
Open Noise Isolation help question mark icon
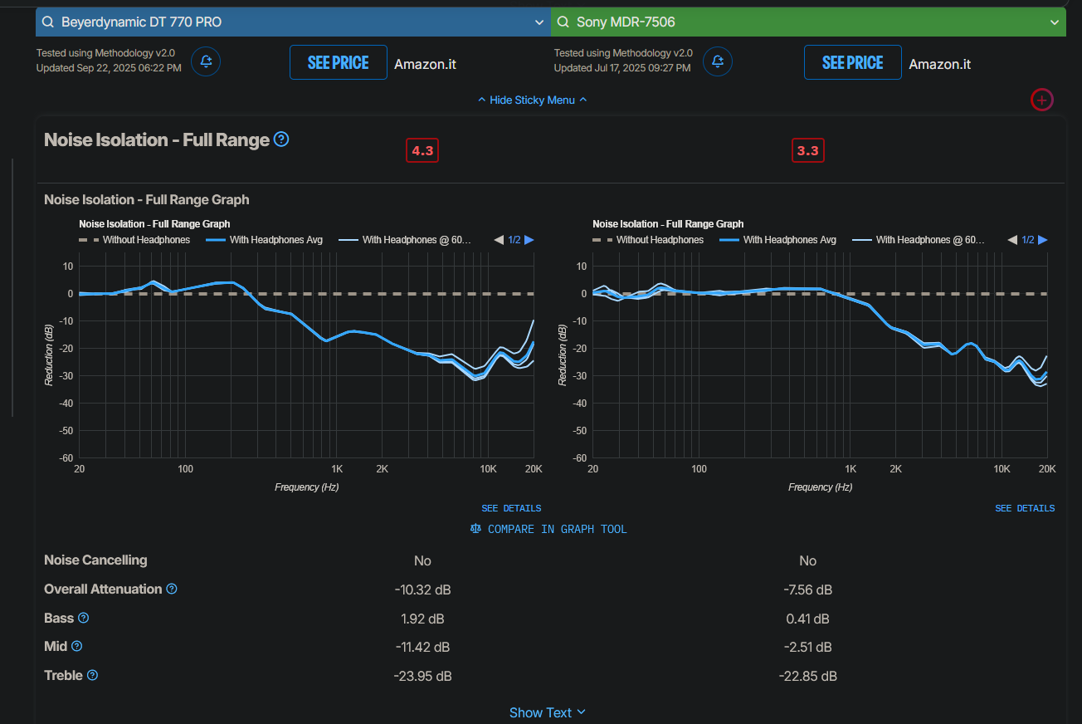point(281,139)
